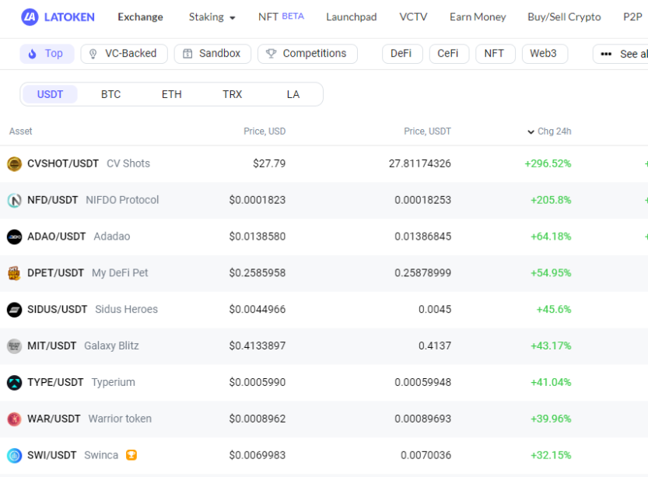Click See all categories button

(621, 54)
